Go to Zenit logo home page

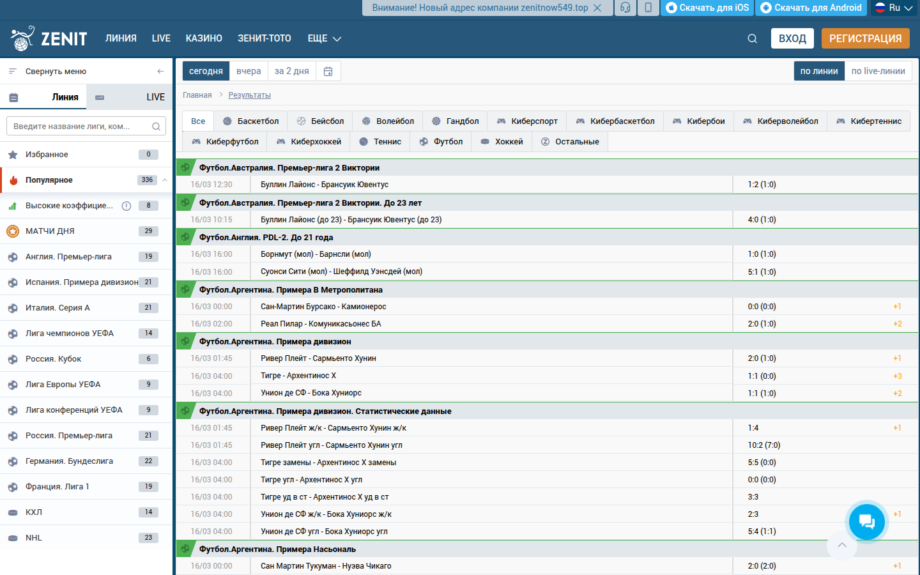point(49,39)
